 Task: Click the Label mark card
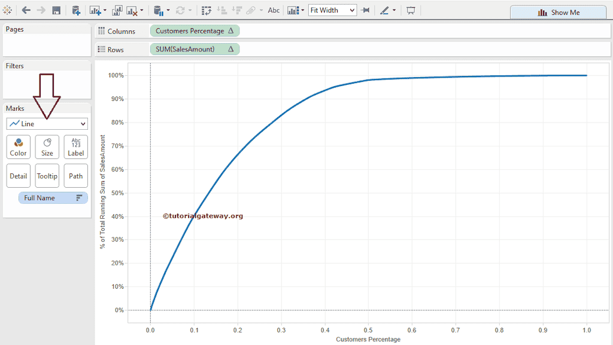coord(75,146)
